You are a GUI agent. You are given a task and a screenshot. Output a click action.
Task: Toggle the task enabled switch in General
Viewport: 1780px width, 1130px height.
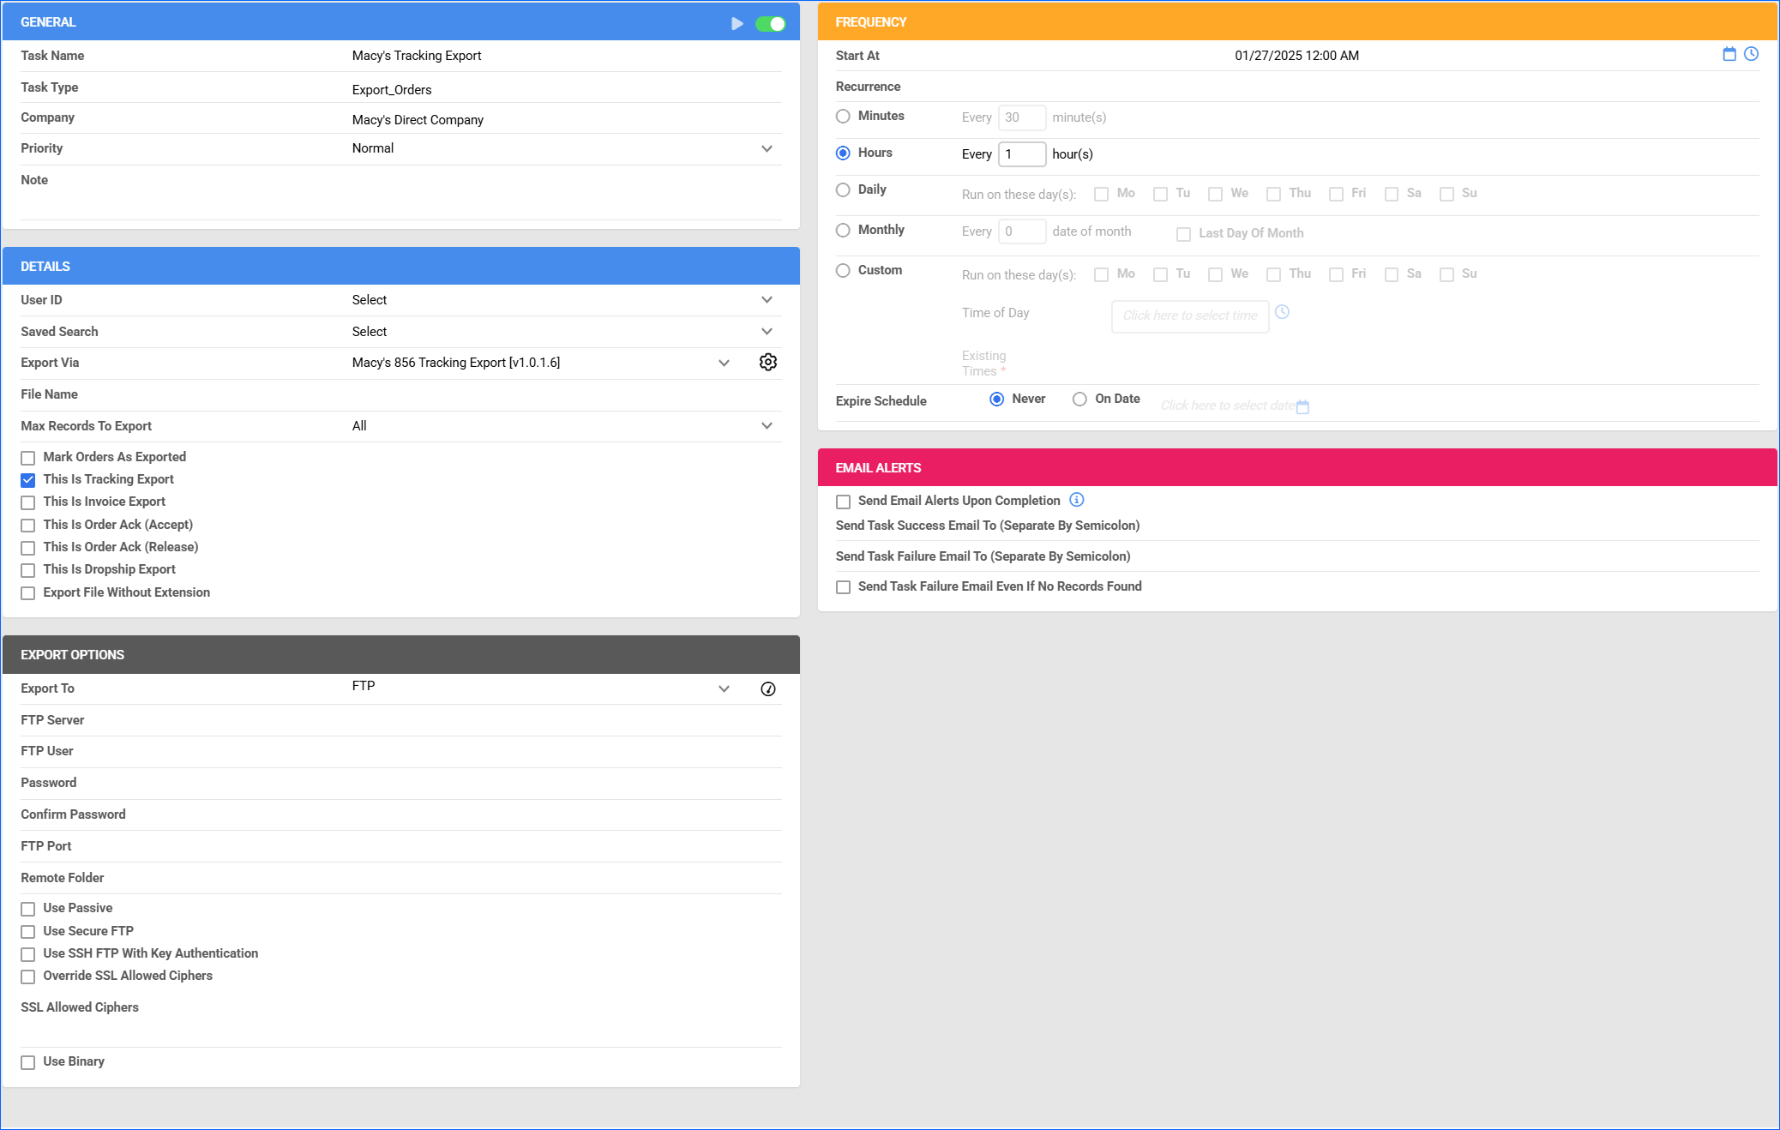point(770,23)
